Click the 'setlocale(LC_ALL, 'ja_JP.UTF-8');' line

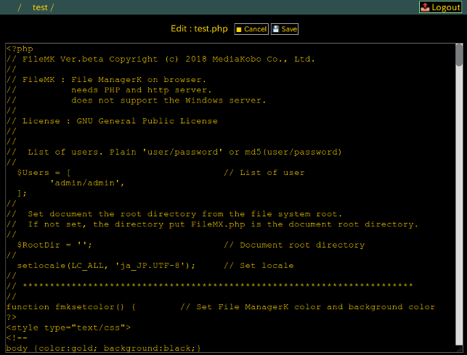pyautogui.click(x=106, y=266)
